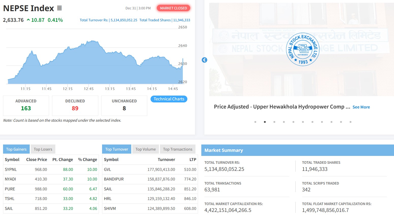Open the Top Transactions tab
The width and height of the screenshot is (394, 217).
[x=177, y=149]
